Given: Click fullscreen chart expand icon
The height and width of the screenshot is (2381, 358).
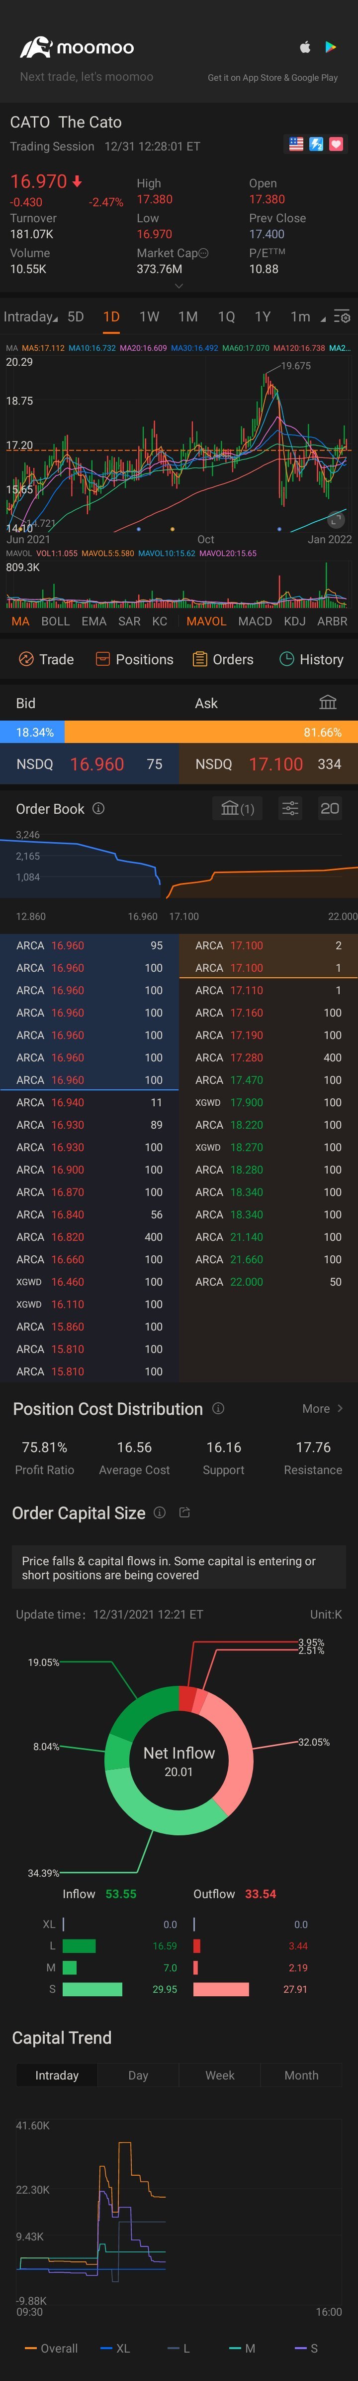Looking at the screenshot, I should click(x=336, y=519).
